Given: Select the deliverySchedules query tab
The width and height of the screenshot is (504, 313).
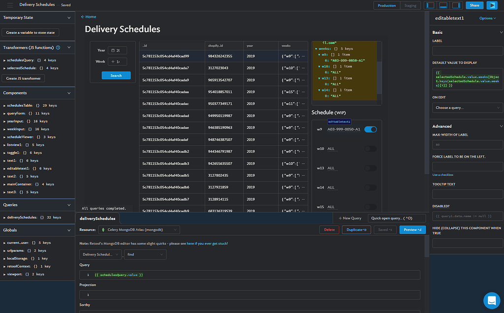Looking at the screenshot, I should [97, 218].
